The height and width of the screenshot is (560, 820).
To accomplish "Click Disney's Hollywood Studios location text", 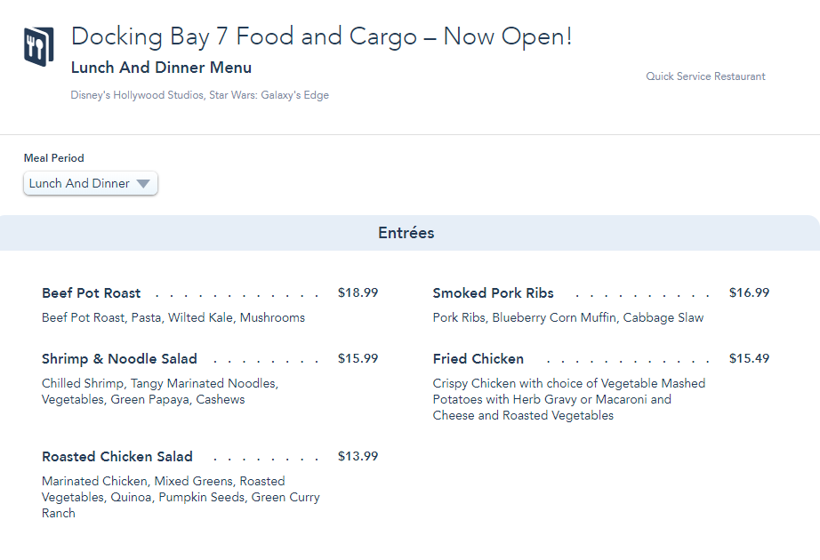I will (x=199, y=95).
